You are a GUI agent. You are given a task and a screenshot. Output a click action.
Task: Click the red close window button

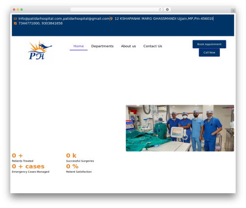tap(14, 9)
